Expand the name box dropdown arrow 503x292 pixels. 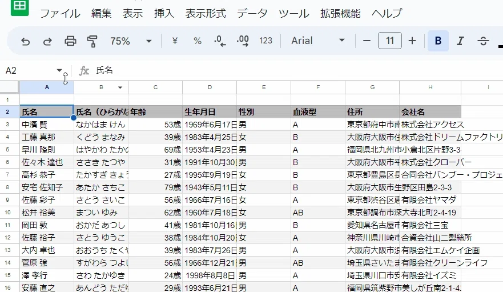click(59, 70)
